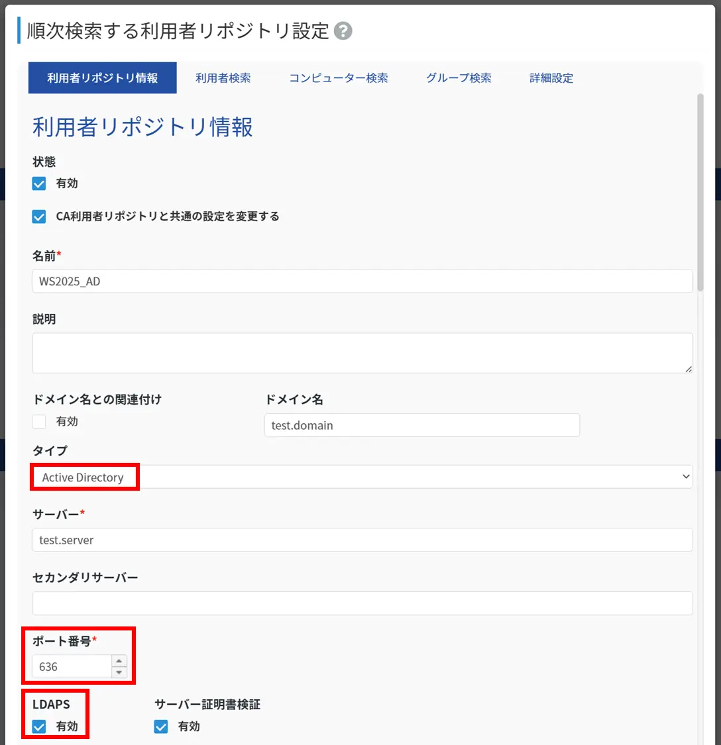The height and width of the screenshot is (745, 721).
Task: Decrease port number with down arrow
Action: pyautogui.click(x=119, y=672)
